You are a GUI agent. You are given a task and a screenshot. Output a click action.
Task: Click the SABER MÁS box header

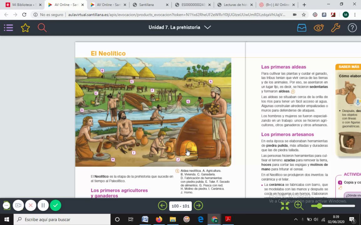click(x=348, y=67)
